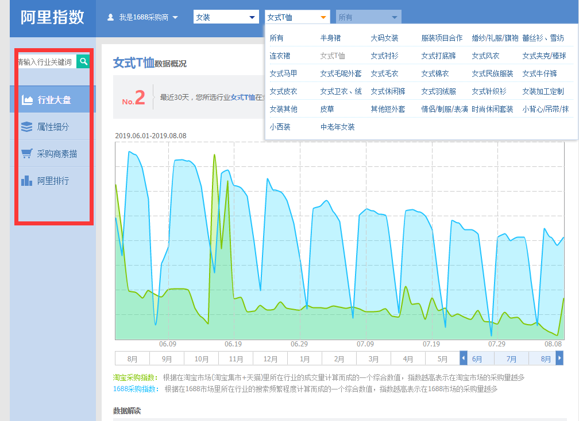Select 女装其他 option
Viewport: 579px width, 421px height.
(283, 109)
